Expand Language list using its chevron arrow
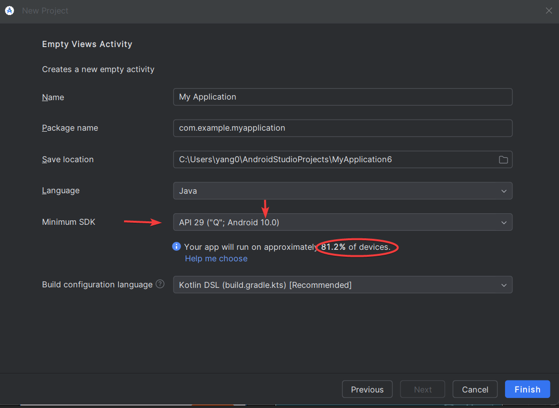 pyautogui.click(x=503, y=191)
